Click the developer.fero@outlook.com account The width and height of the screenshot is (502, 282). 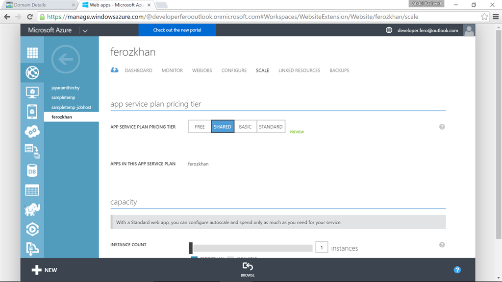[427, 30]
